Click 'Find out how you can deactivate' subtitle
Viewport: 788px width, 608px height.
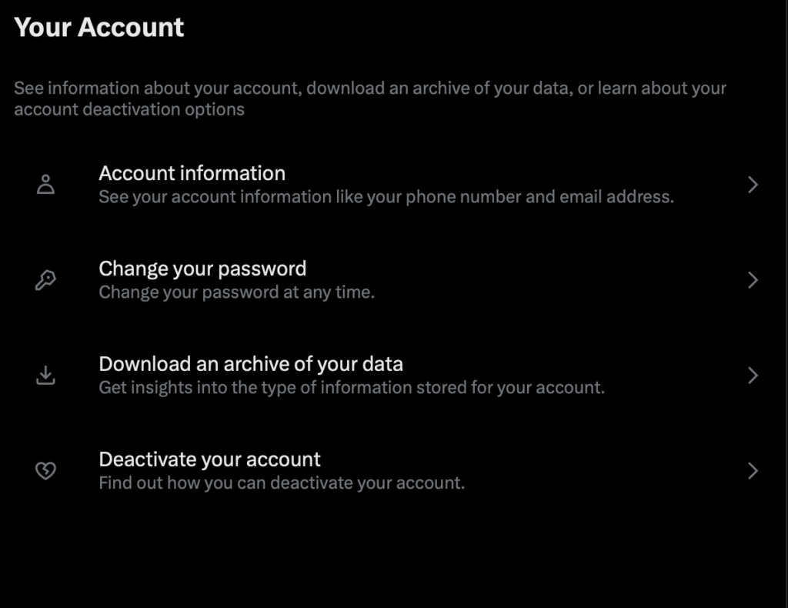click(x=282, y=483)
